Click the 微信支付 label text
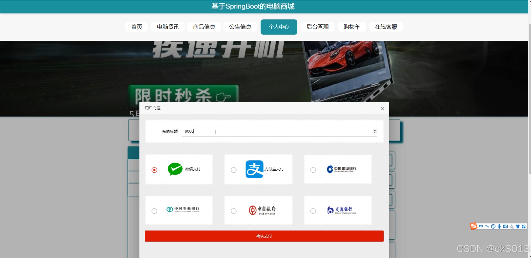Screen dimensions: 531x258 (x=193, y=169)
